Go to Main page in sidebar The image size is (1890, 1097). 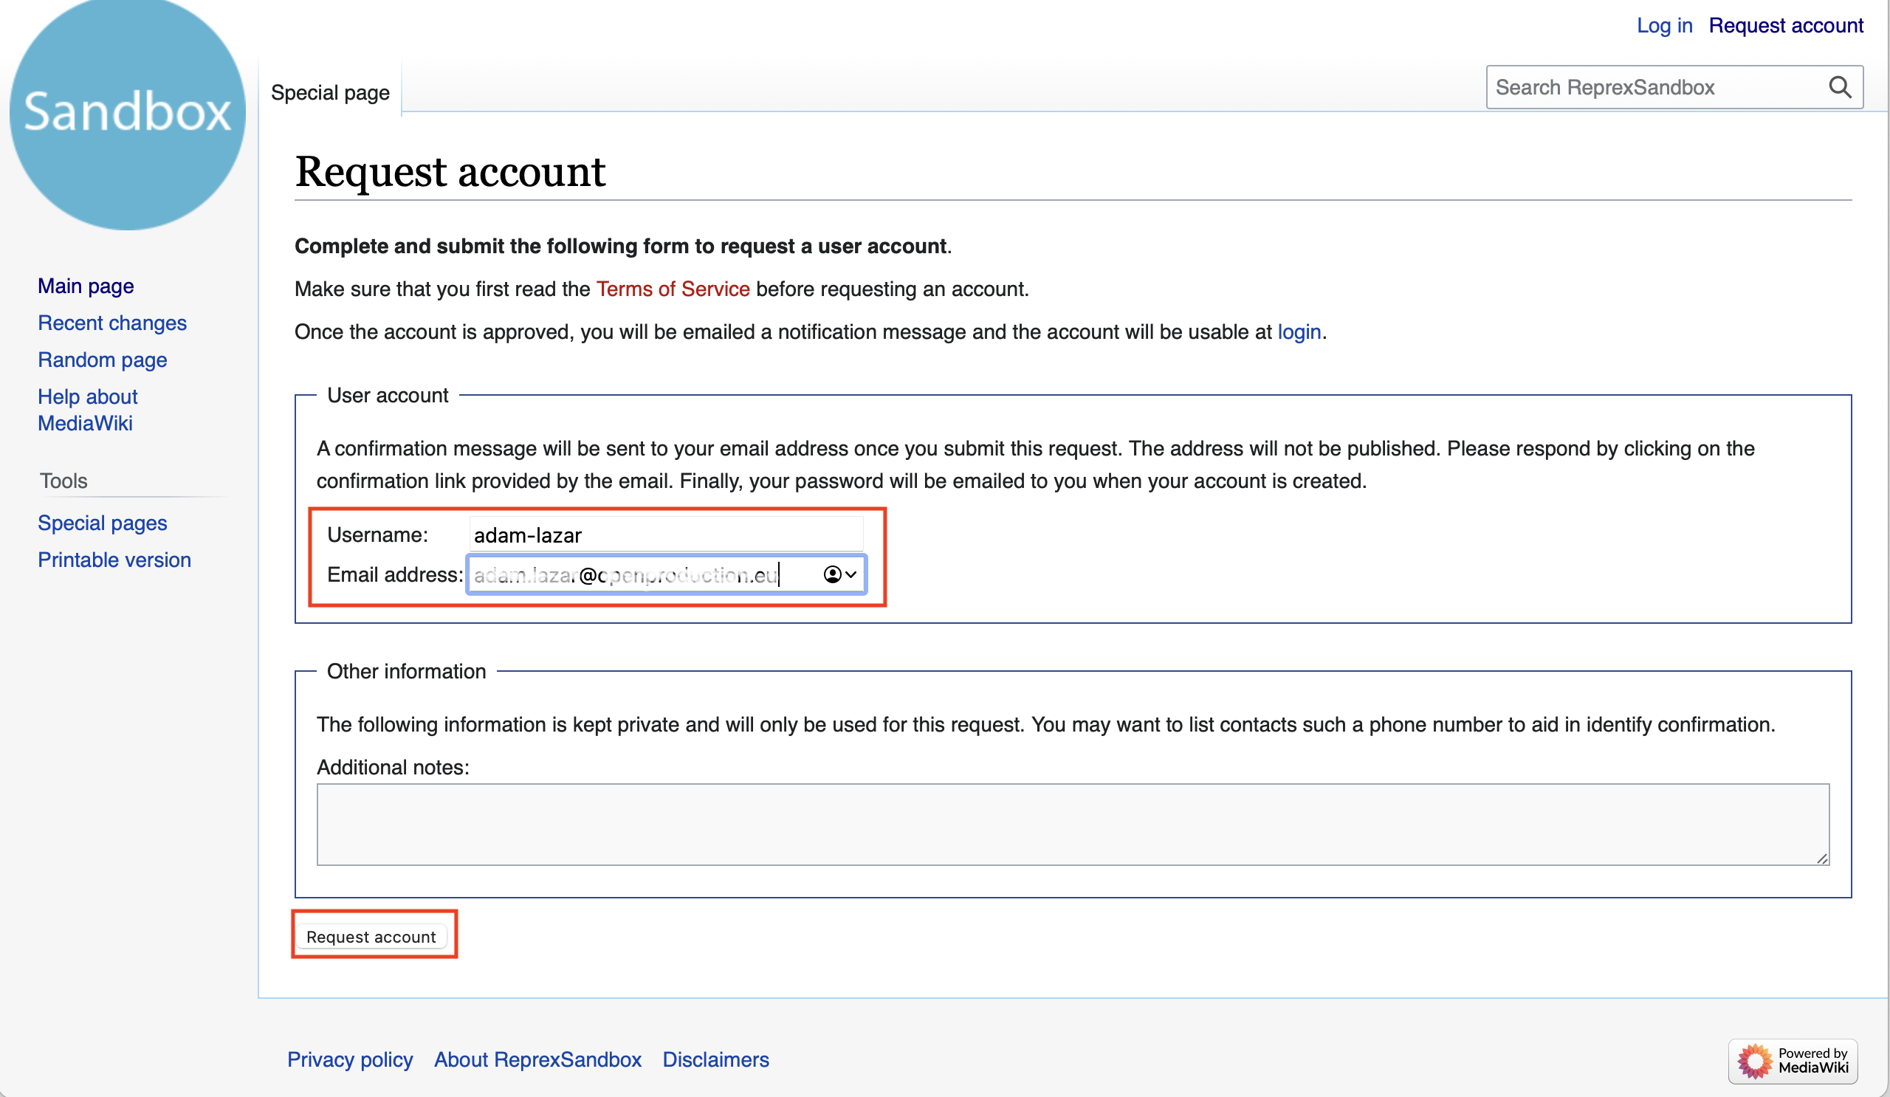[86, 286]
